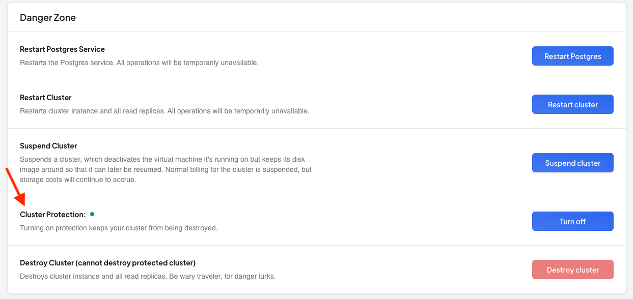Screen dimensions: 633x299
Task: Click the Suspend cluster button
Action: (x=572, y=163)
